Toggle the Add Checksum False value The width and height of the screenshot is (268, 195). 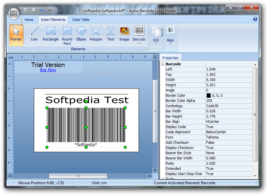(229, 142)
